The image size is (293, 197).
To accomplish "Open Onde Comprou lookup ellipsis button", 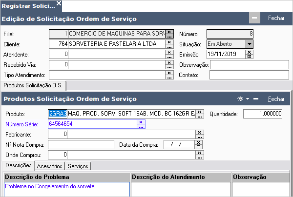I will point(200,157).
